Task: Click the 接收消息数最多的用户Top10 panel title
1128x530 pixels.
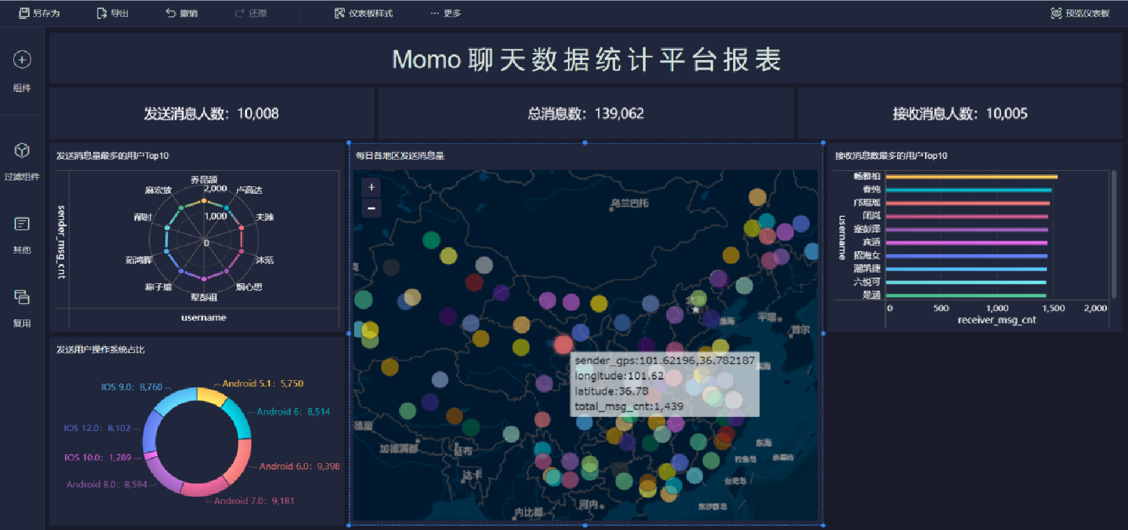Action: (891, 156)
